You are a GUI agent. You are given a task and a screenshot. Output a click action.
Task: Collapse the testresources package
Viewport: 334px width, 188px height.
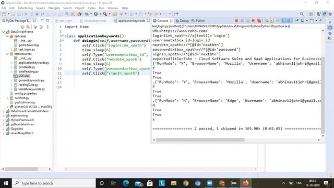7,54
